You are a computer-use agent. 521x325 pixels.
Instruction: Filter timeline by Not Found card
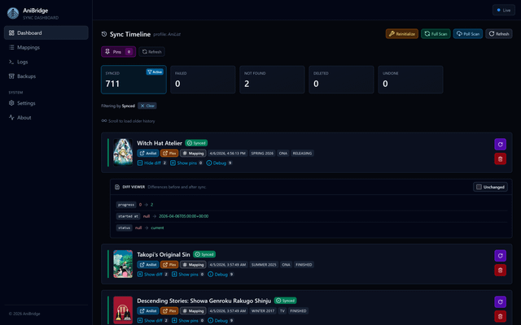(x=271, y=80)
